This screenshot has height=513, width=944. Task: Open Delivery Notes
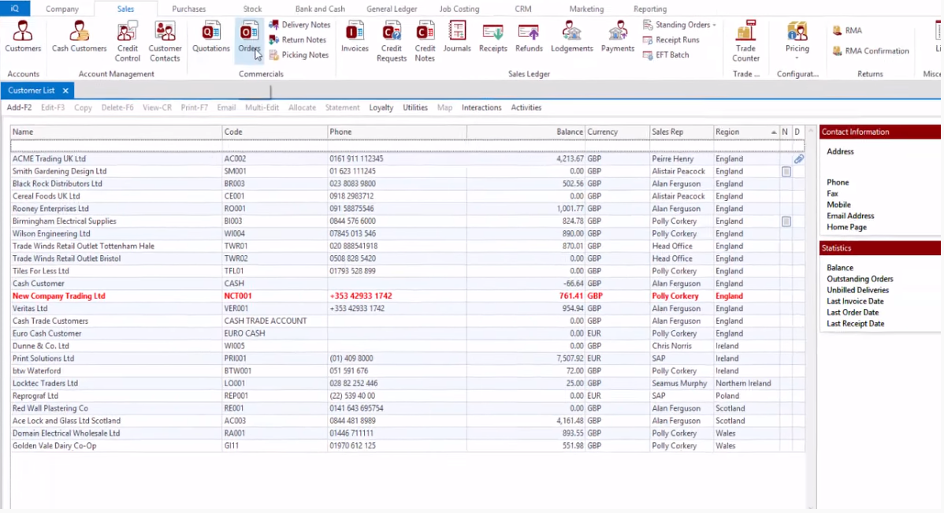point(299,24)
